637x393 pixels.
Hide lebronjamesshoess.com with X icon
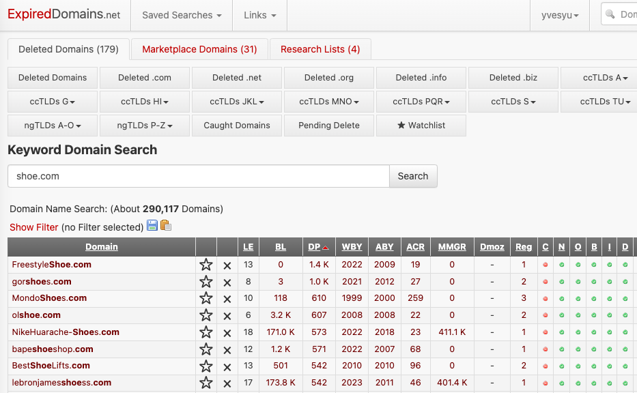click(x=227, y=383)
